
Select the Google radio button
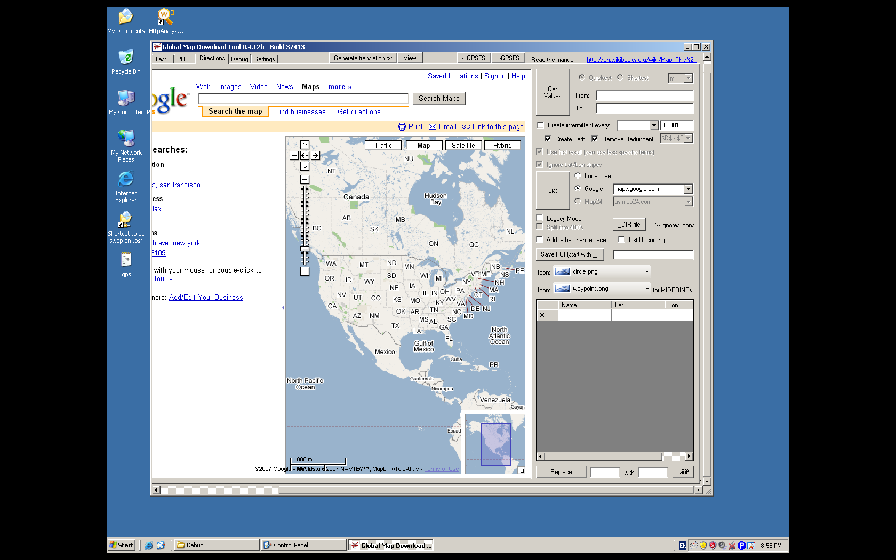(x=578, y=188)
